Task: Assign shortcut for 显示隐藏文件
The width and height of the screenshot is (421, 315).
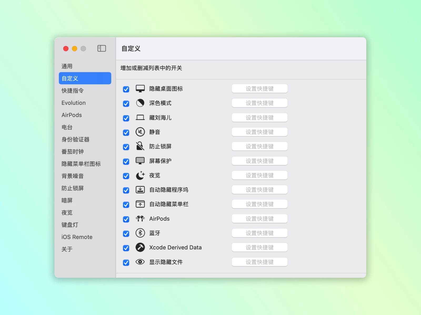Action: [x=259, y=262]
